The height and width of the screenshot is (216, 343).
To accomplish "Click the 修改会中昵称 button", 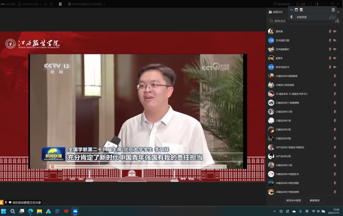I will pyautogui.click(x=293, y=200).
